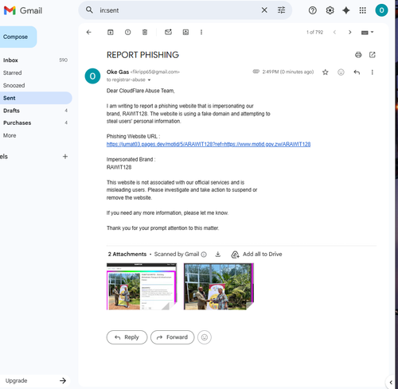
Task: Click the Reply button
Action: pos(127,337)
